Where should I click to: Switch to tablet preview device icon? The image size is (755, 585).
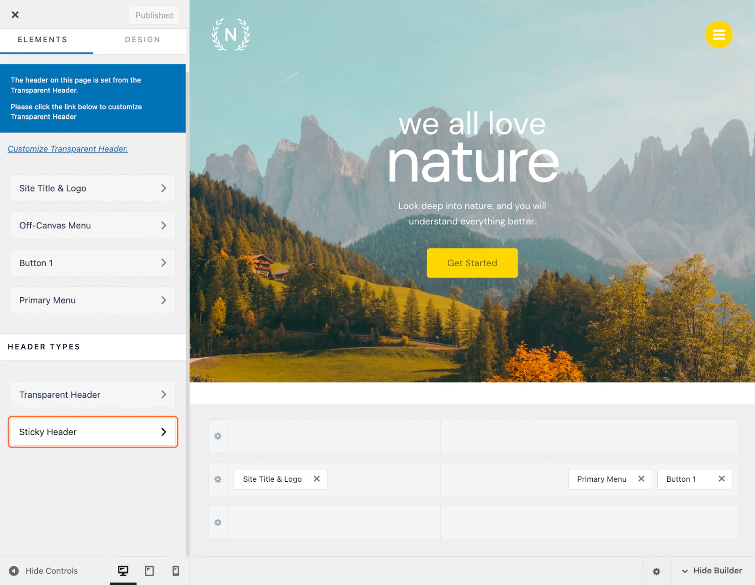click(x=150, y=571)
